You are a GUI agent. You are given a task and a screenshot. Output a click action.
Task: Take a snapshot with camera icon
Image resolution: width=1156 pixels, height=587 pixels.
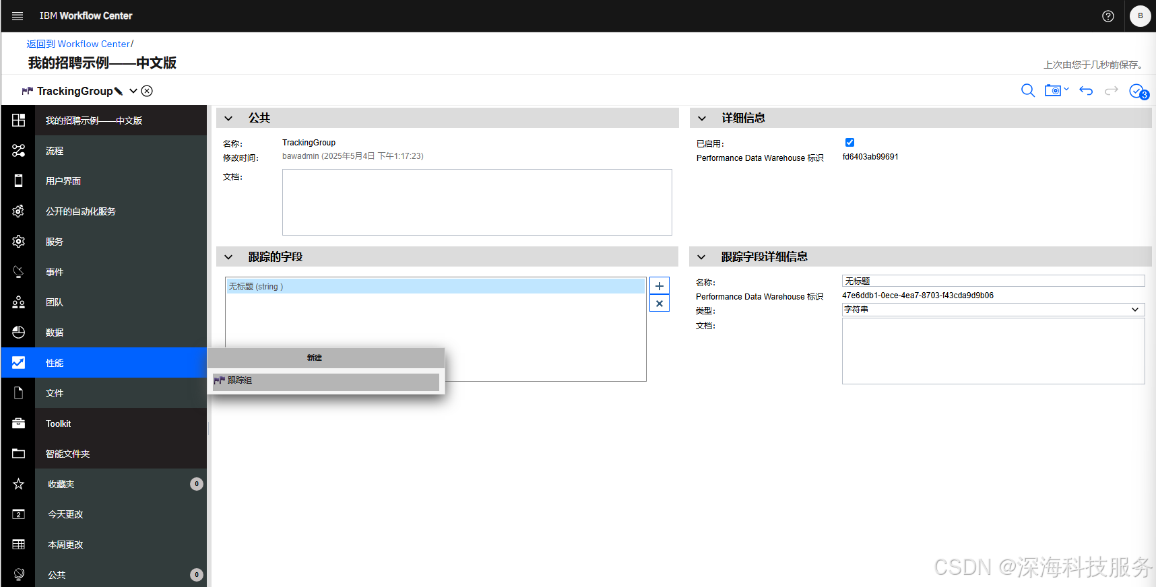[x=1053, y=91]
